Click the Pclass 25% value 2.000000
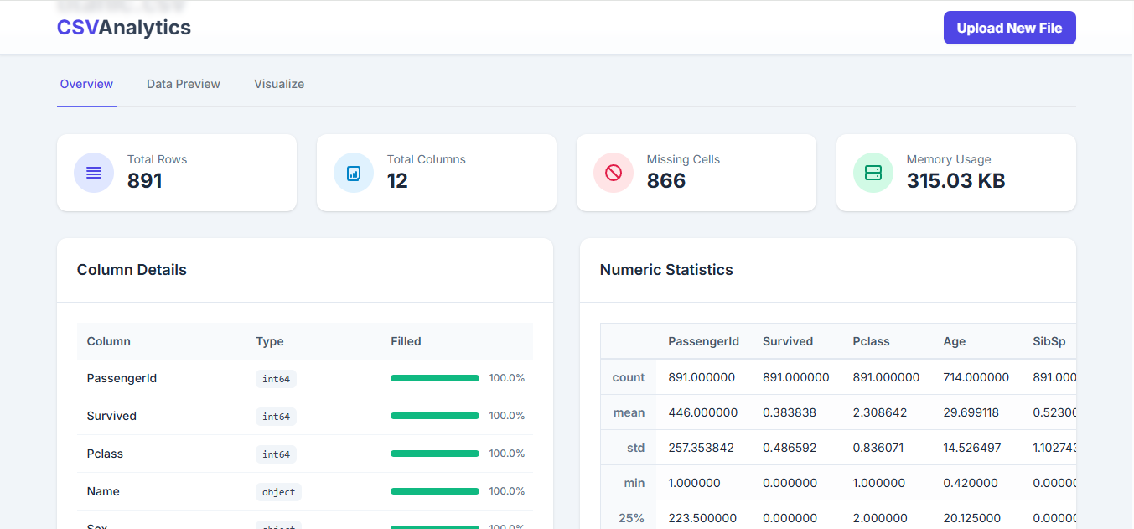 point(879,518)
